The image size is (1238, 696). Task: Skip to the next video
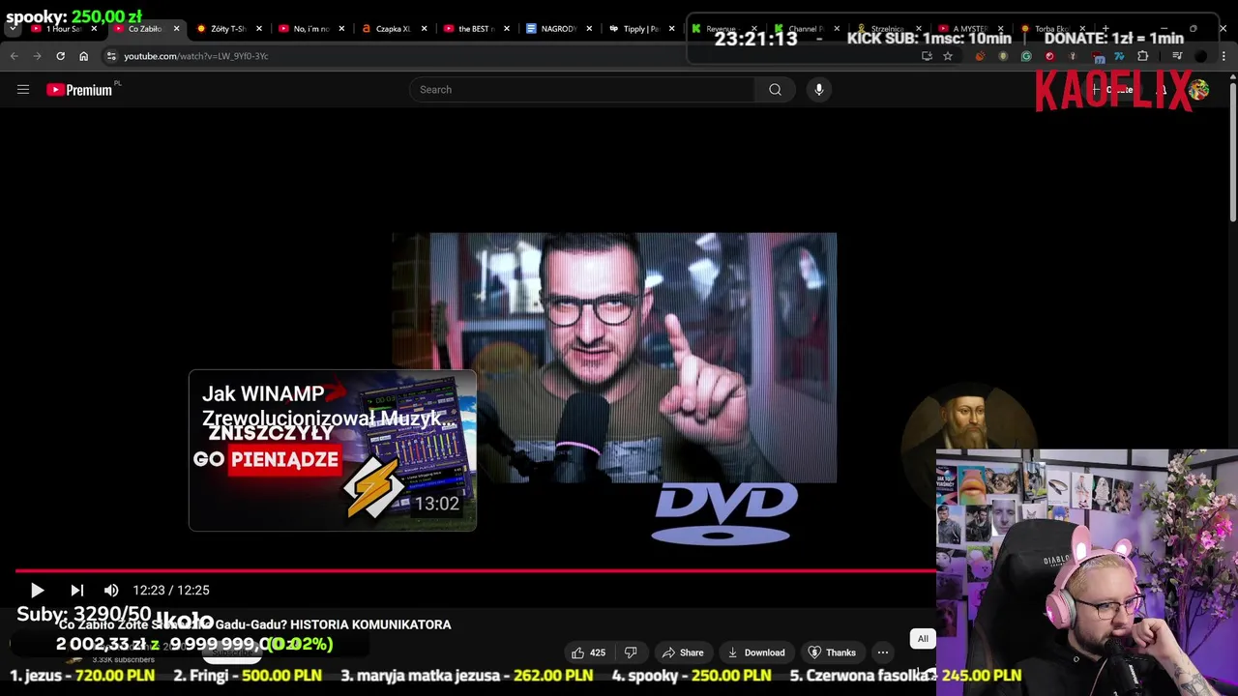77,590
